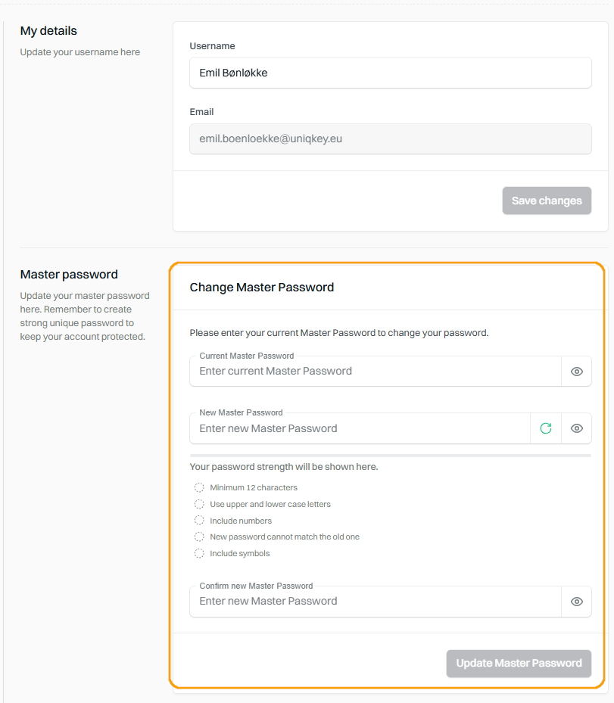The height and width of the screenshot is (703, 614).
Task: Click the Update Master Password button
Action: (x=519, y=663)
